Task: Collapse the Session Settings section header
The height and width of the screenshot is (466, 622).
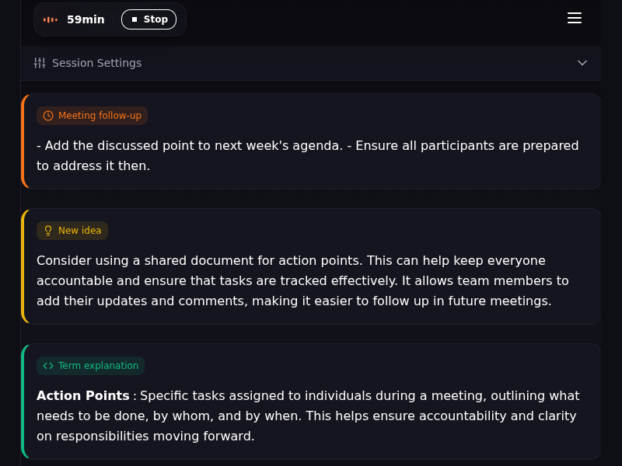Action: [x=311, y=63]
